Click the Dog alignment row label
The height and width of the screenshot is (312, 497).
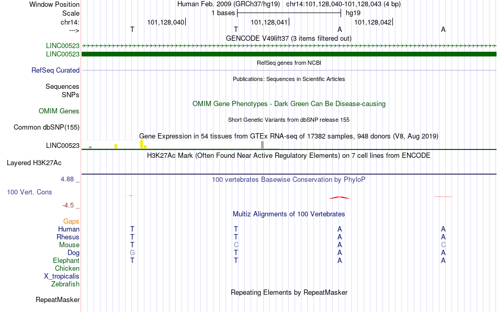73,253
